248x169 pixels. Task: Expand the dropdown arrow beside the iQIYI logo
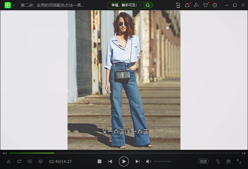(14, 5)
